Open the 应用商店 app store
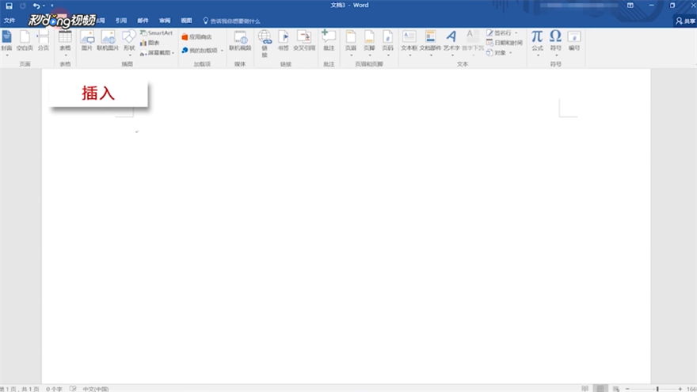This screenshot has width=697, height=392. (196, 37)
